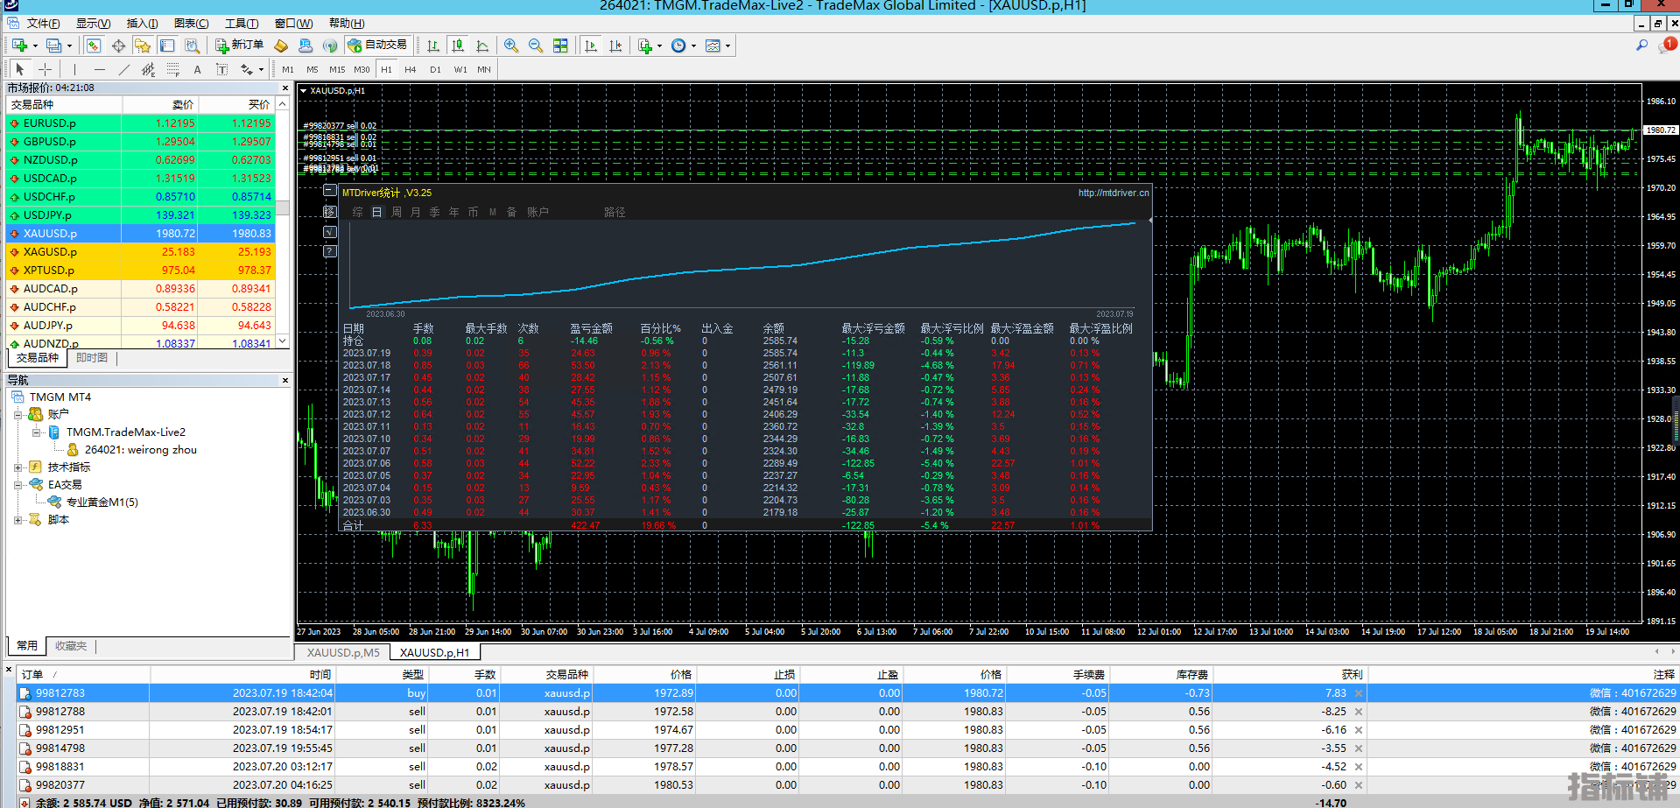This screenshot has height=808, width=1680.
Task: Switch timeframe to M1
Action: coord(288,69)
